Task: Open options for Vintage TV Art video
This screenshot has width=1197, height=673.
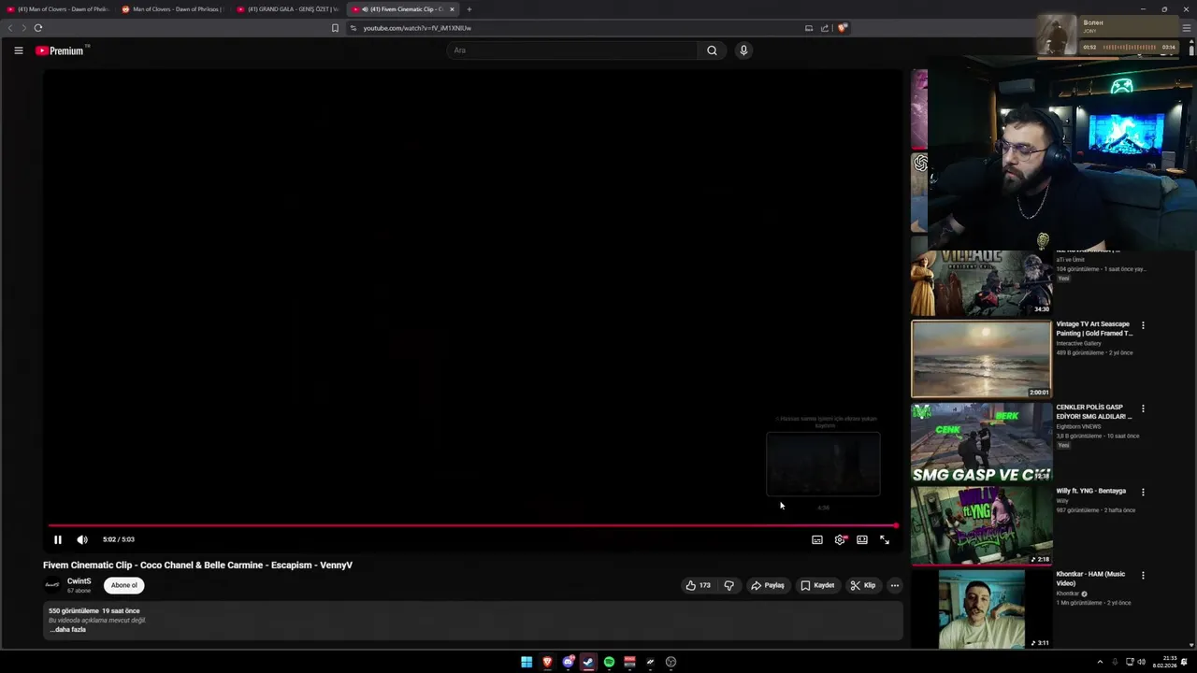Action: (1143, 325)
